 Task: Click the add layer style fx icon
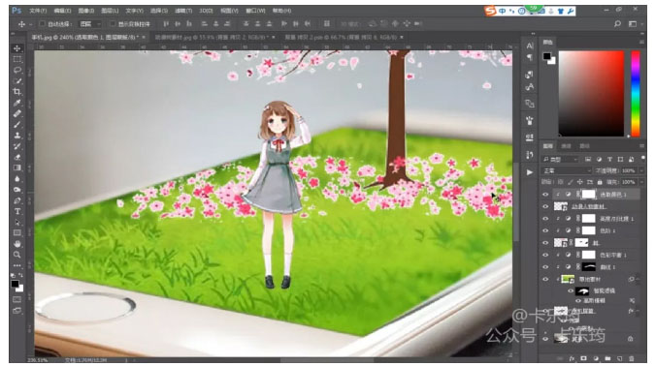[572, 358]
